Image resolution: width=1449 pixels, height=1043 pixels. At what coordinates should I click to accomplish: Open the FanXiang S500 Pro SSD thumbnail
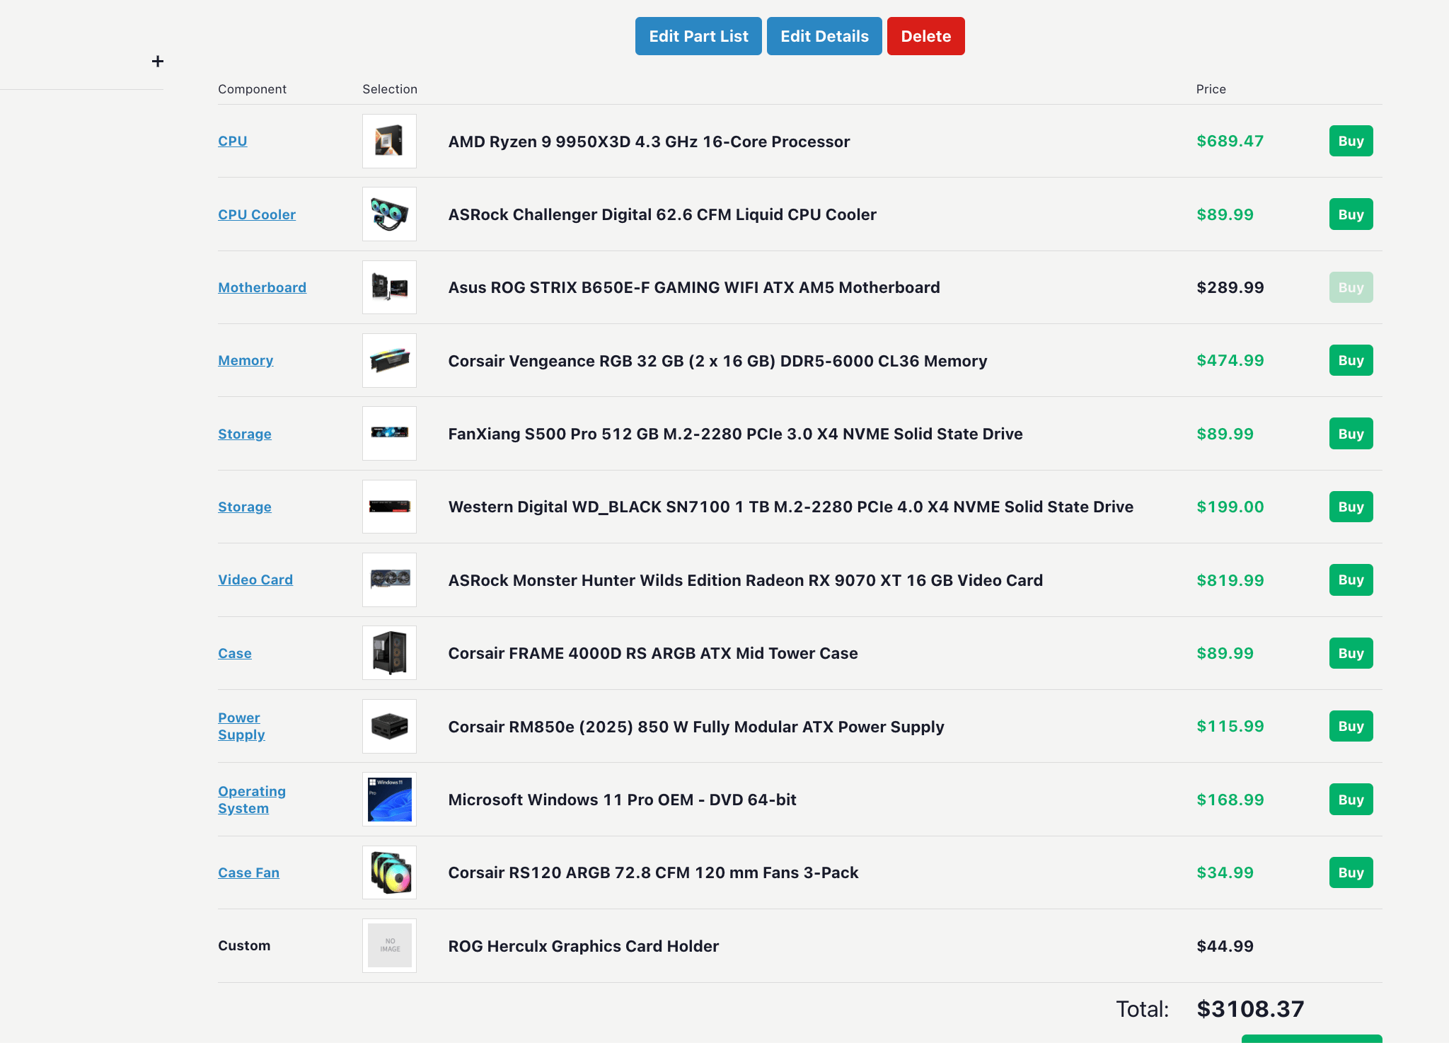coord(389,433)
